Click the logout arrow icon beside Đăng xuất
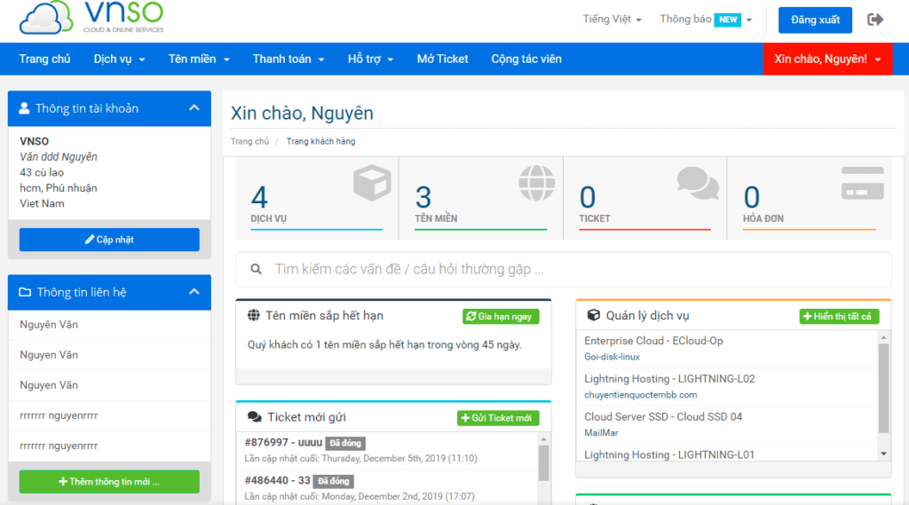 (x=874, y=20)
